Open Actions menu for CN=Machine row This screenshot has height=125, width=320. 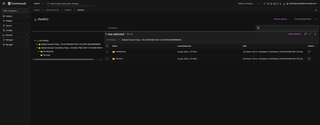[309, 52]
